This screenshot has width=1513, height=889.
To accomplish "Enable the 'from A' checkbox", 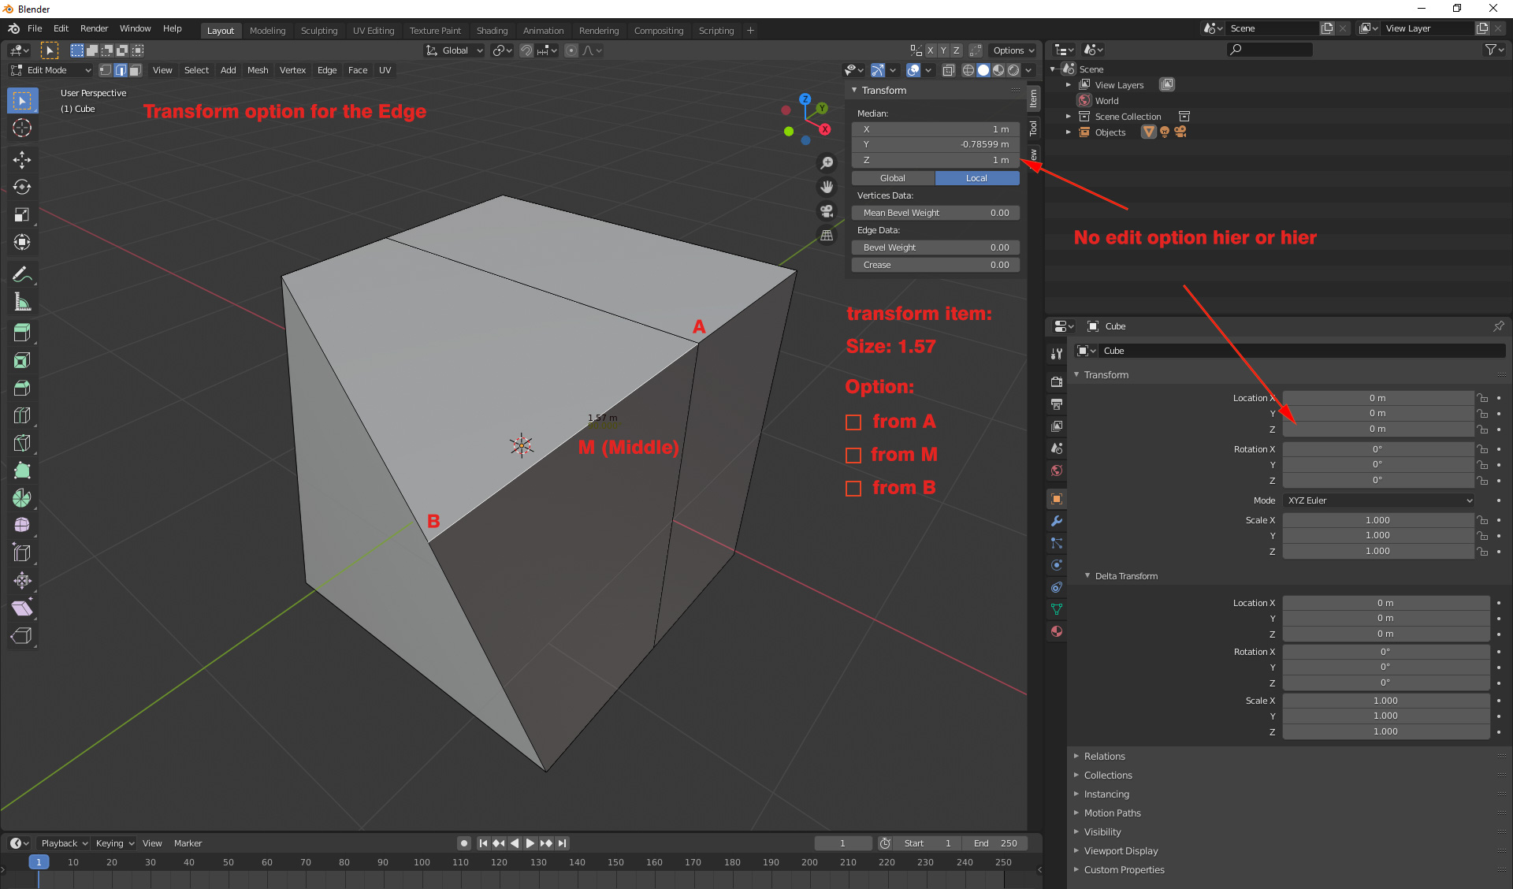I will click(853, 422).
